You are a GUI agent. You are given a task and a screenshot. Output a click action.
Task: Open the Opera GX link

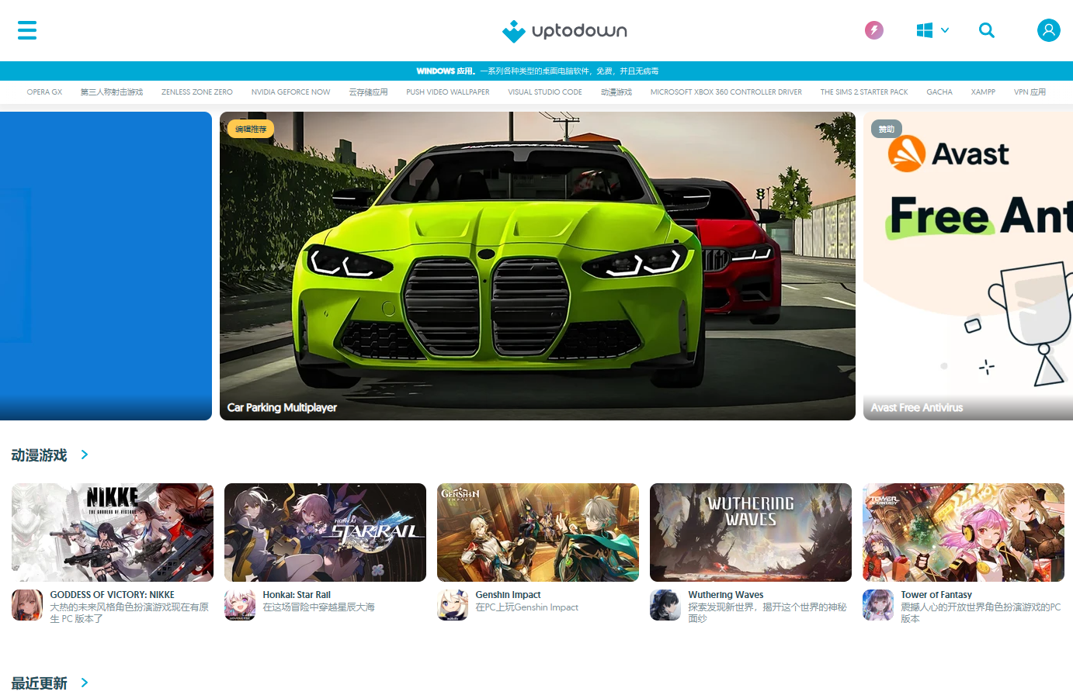click(x=44, y=92)
